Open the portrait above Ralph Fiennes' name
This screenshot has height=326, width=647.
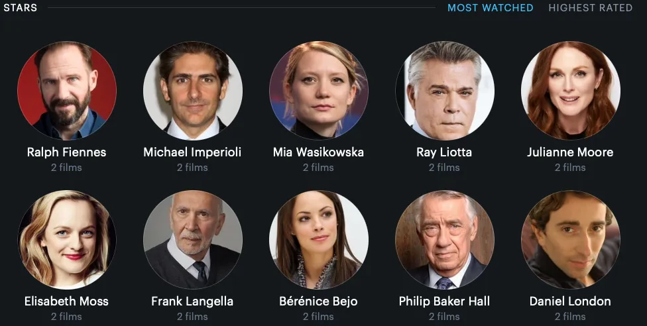pos(67,90)
